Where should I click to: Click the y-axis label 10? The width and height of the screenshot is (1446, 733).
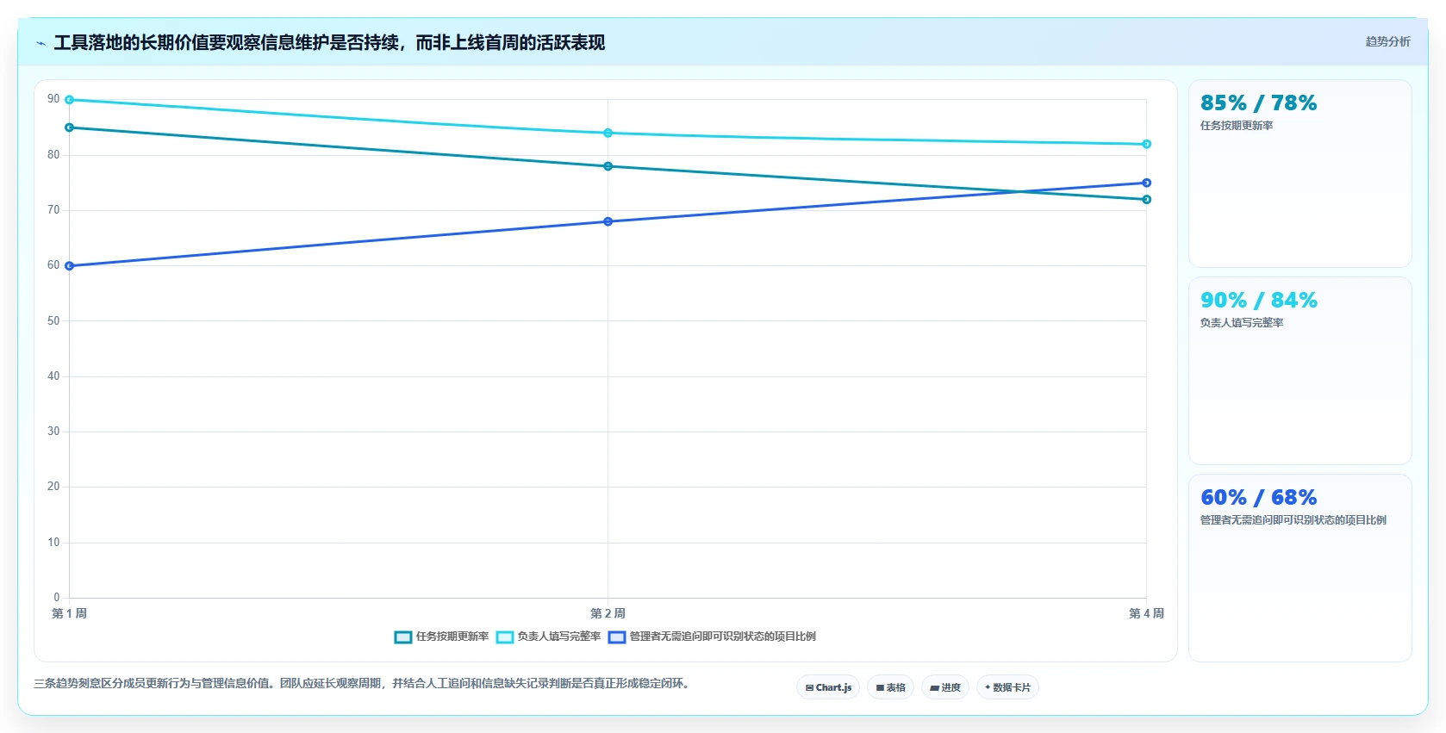pos(53,543)
